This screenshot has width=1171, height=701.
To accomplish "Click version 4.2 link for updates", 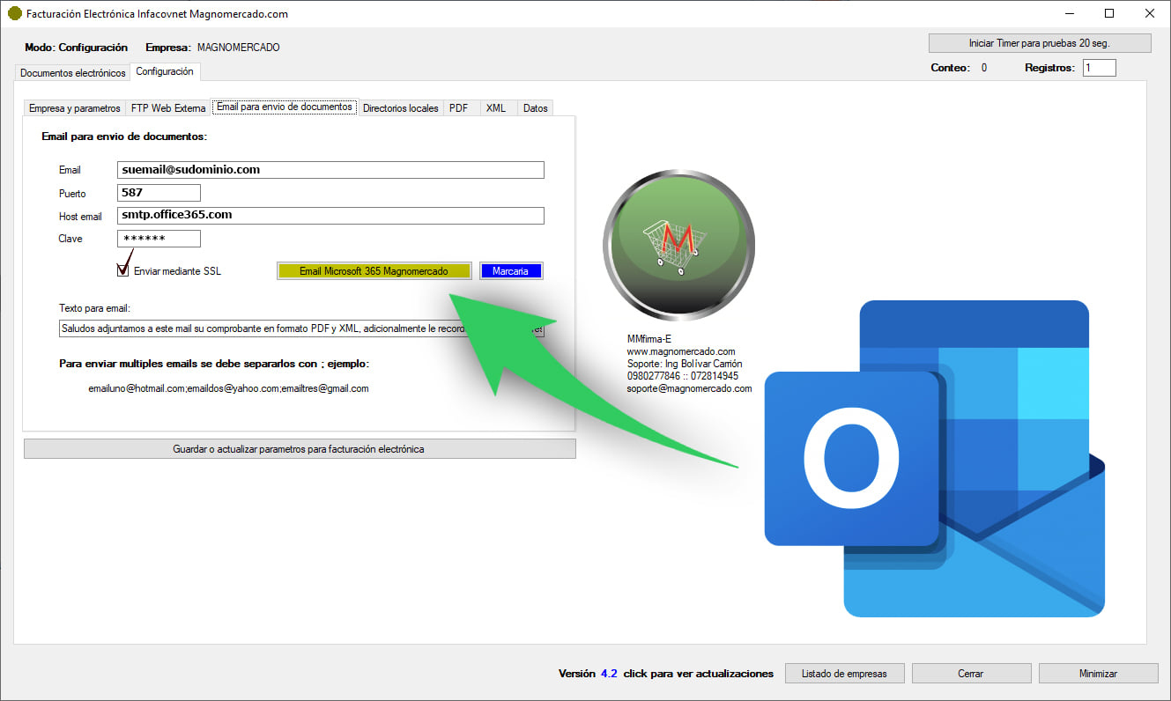I will (609, 674).
